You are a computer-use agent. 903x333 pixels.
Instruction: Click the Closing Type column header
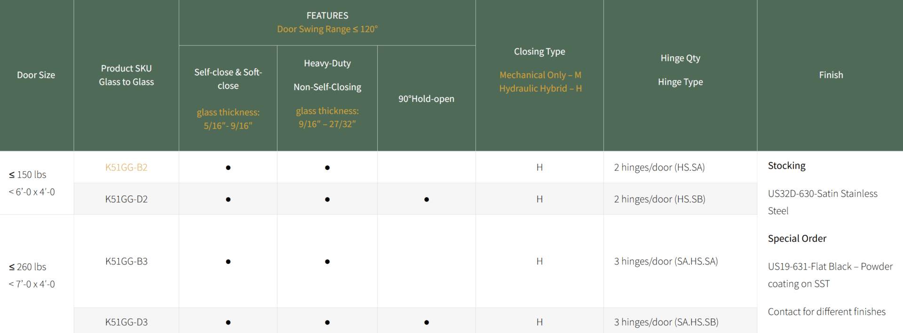pyautogui.click(x=539, y=52)
